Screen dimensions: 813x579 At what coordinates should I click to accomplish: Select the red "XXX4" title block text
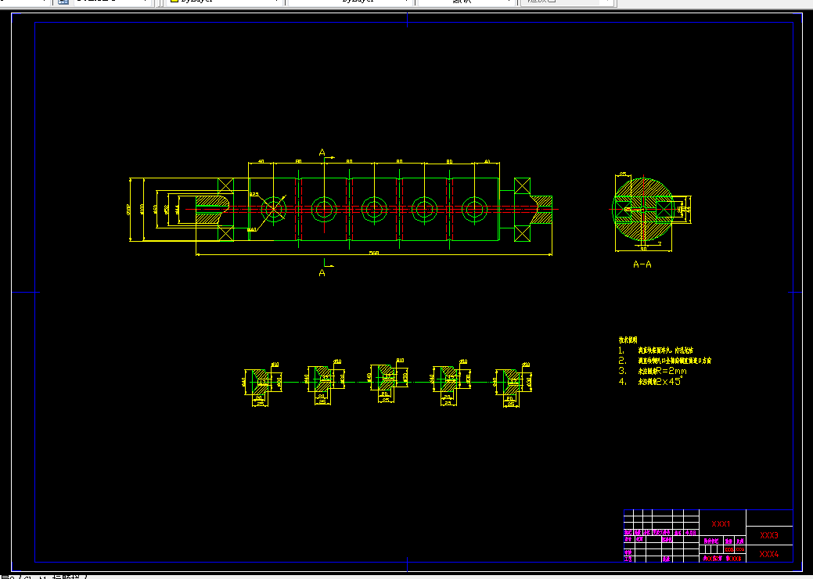(x=769, y=554)
